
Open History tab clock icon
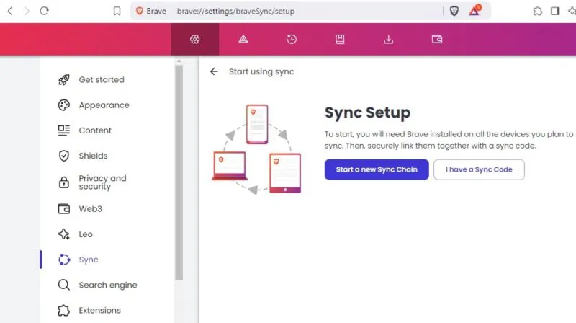tap(292, 39)
